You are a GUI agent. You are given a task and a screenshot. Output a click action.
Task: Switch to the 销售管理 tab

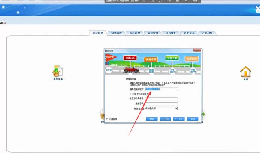pos(117,33)
